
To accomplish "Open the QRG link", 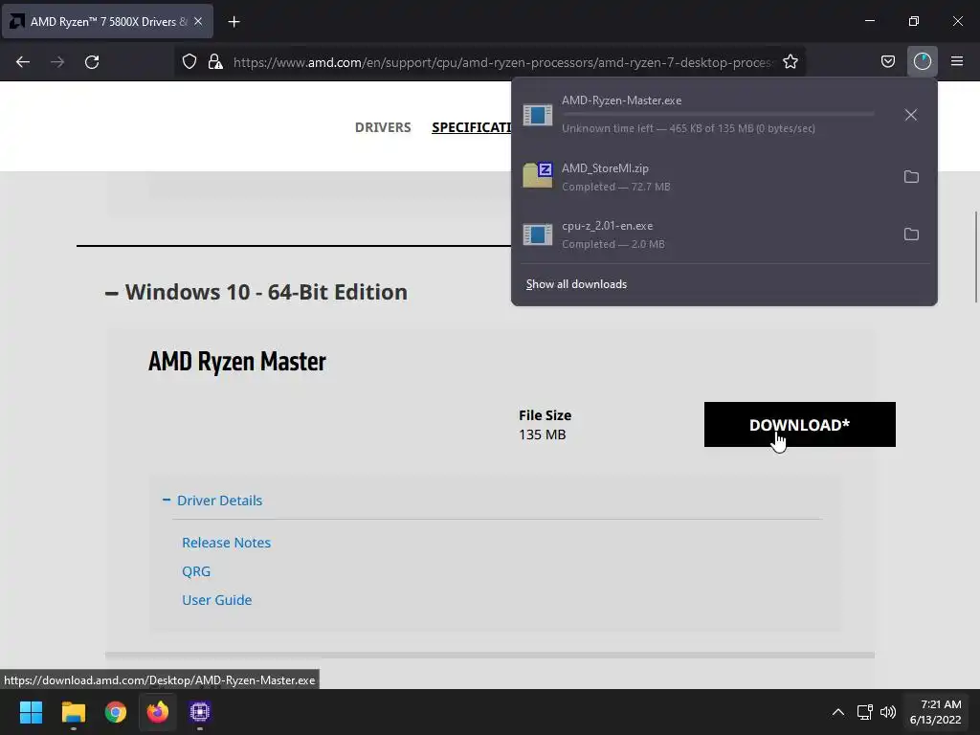I will pos(196,571).
